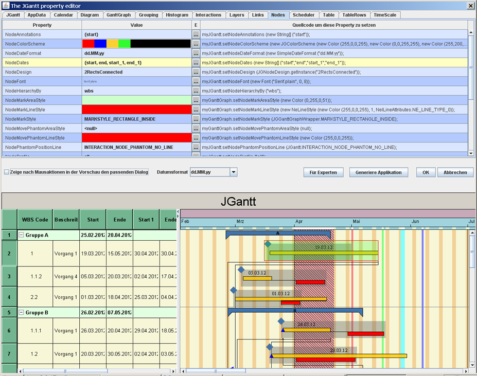Click the Start 1 column header

(146, 220)
